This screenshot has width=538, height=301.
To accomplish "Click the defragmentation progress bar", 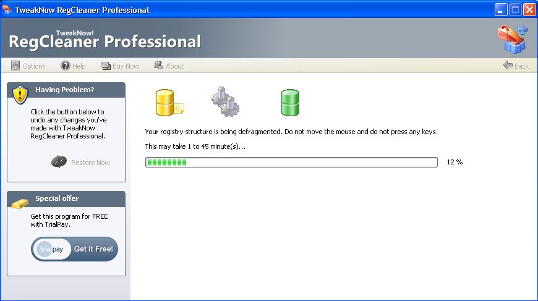I will [291, 162].
